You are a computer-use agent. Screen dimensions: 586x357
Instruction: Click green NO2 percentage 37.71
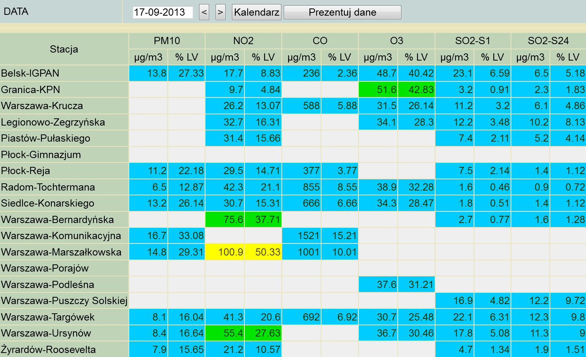(263, 220)
